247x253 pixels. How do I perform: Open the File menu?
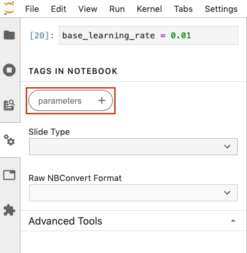tap(32, 9)
